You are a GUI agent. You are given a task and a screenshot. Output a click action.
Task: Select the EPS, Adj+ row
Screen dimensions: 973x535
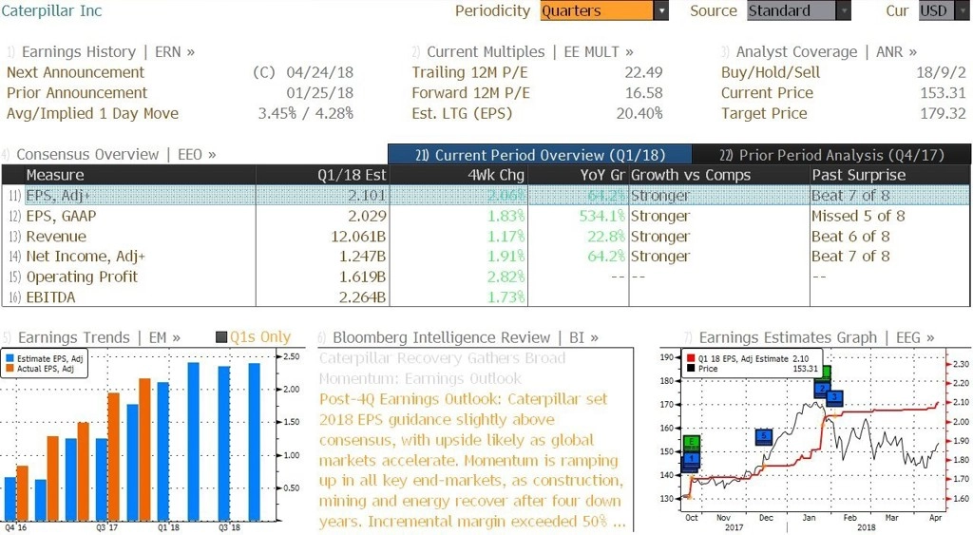click(486, 196)
